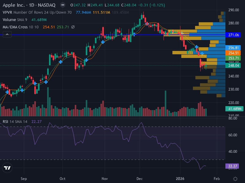The height and width of the screenshot is (183, 245).
Task: Click the Dec label on time axis
Action: (x=140, y=179)
